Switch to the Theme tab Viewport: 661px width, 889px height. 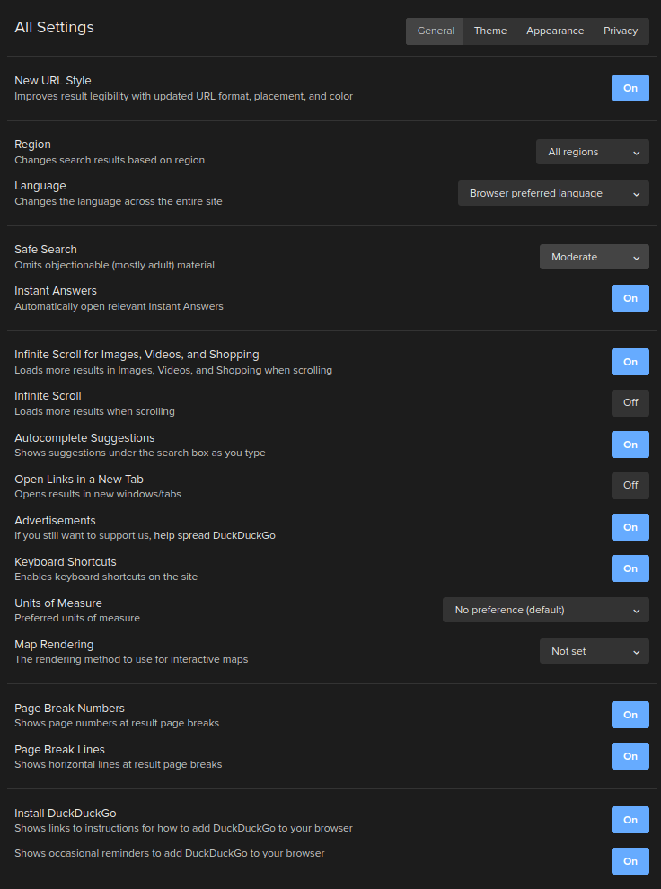tap(490, 31)
